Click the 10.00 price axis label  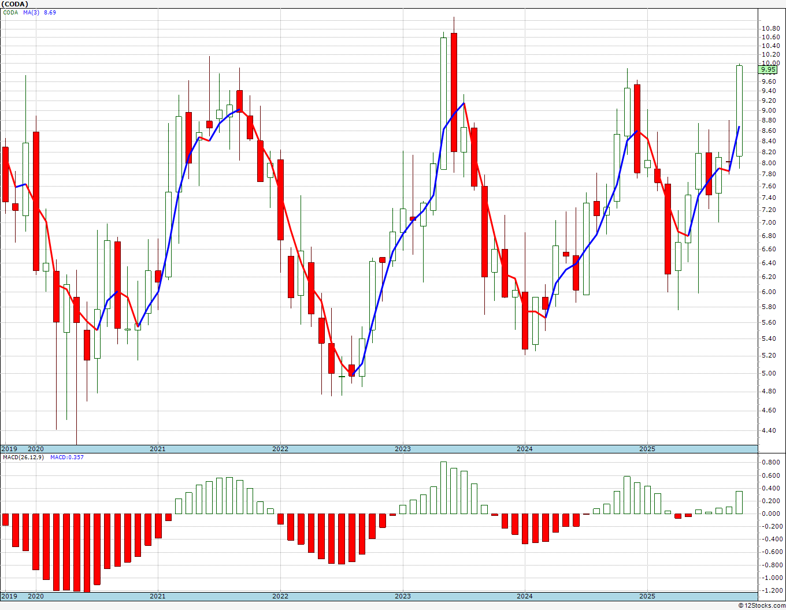point(770,63)
